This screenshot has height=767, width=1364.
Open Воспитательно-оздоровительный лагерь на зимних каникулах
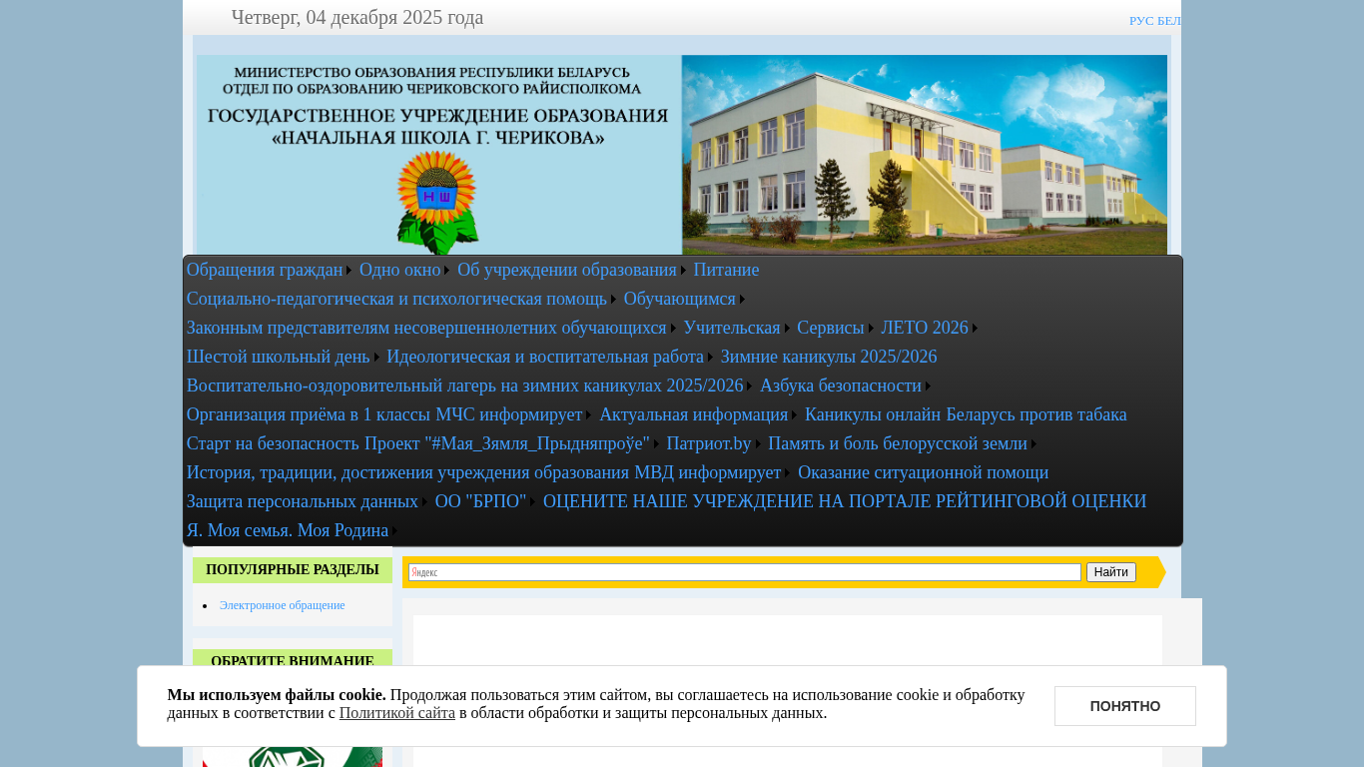[464, 385]
